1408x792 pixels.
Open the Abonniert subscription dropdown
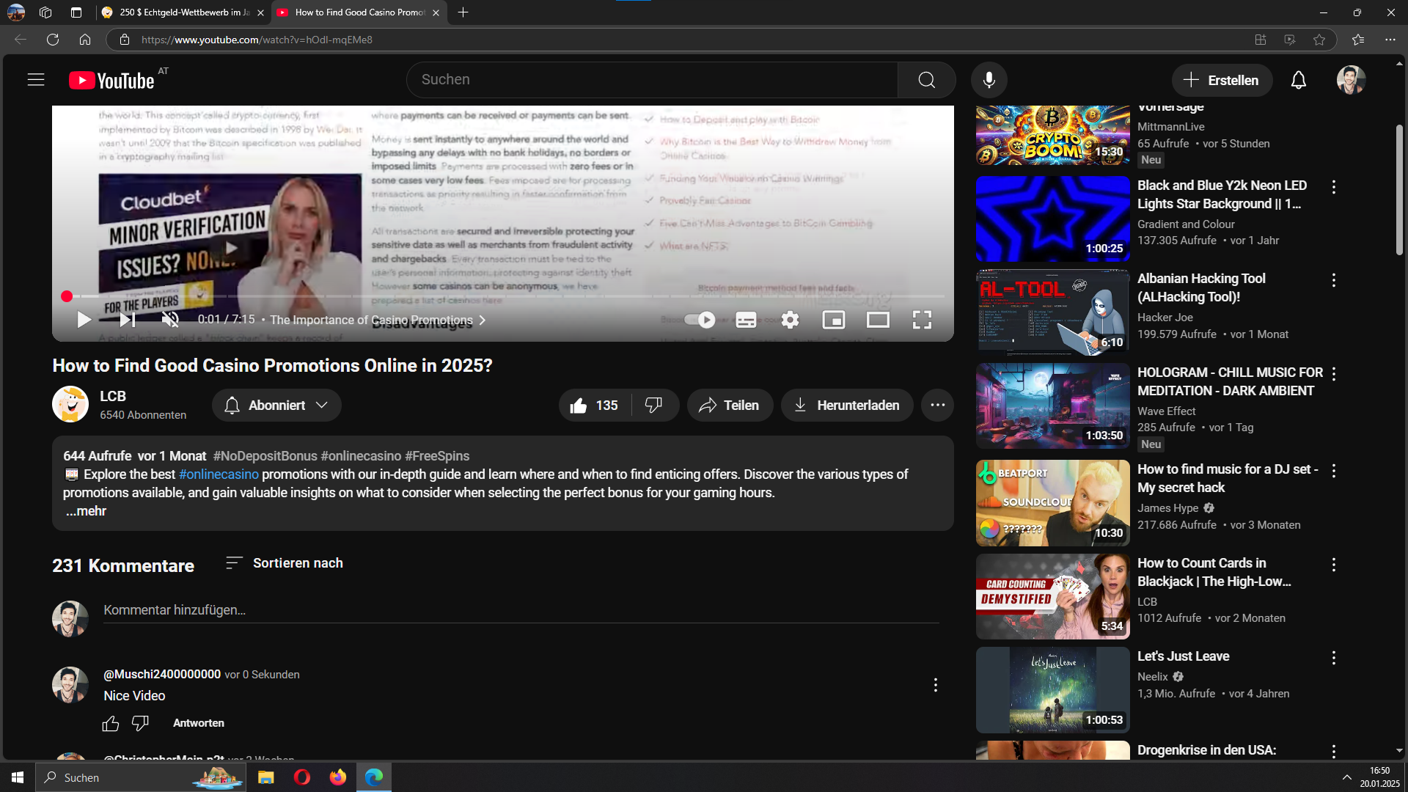pos(276,406)
